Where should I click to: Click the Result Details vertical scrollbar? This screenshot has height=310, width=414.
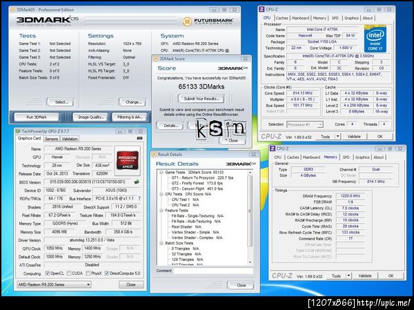pos(250,217)
